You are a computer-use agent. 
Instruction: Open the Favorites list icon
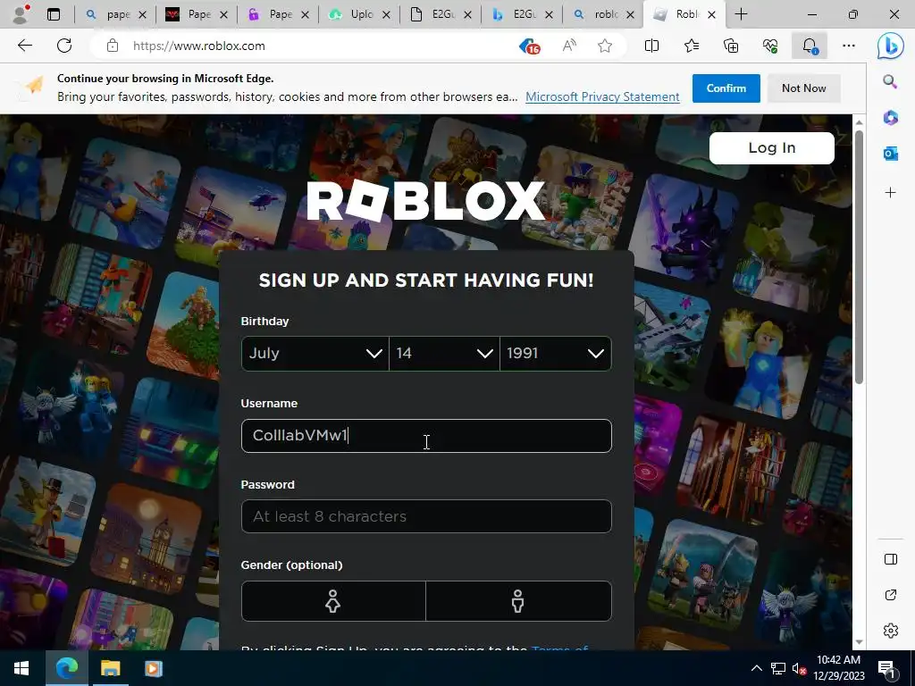(x=692, y=46)
